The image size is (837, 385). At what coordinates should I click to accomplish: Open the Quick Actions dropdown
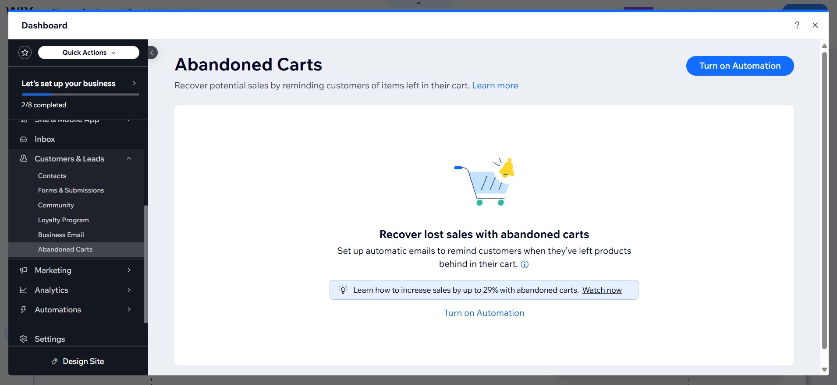tap(89, 52)
